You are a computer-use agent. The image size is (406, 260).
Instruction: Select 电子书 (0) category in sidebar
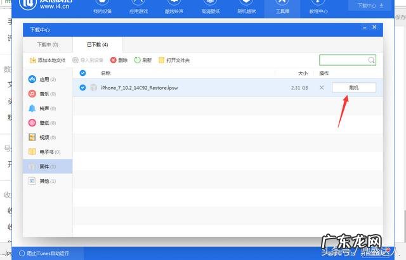coord(48,152)
